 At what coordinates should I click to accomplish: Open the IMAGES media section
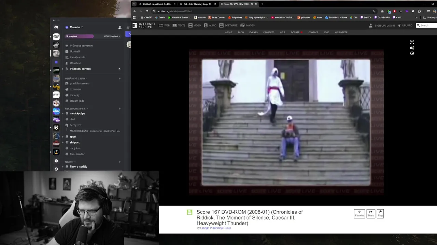[248, 25]
